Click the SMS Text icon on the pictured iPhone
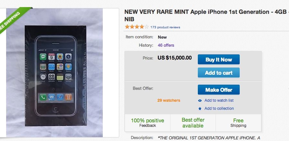 coord(43,57)
